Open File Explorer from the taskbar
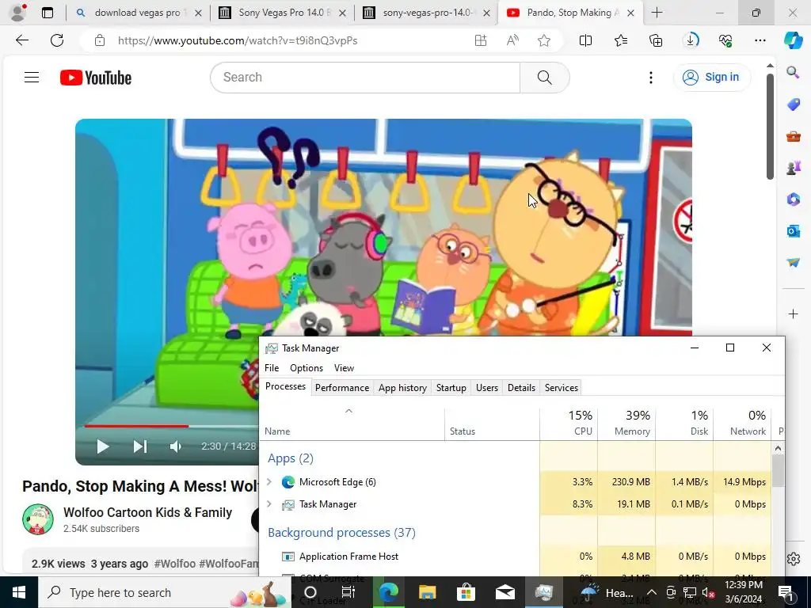The height and width of the screenshot is (608, 811). point(427,592)
